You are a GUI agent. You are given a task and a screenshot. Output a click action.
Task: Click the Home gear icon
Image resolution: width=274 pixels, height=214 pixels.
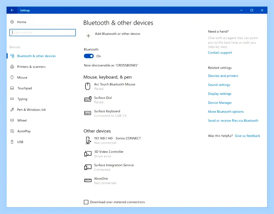(12, 22)
